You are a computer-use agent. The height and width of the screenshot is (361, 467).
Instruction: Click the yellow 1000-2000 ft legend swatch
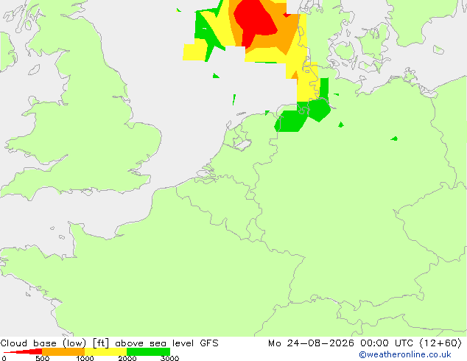click(106, 351)
